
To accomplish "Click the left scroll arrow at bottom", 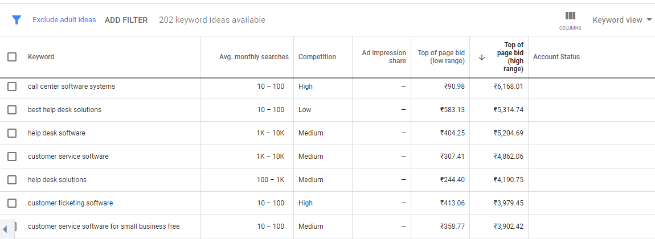I will pyautogui.click(x=5, y=229).
